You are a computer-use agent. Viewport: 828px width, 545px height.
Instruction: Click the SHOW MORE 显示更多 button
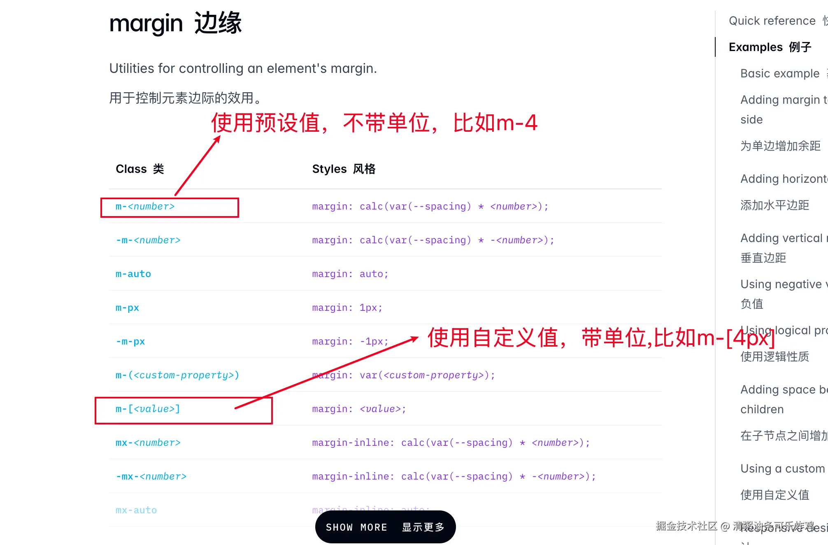[385, 527]
